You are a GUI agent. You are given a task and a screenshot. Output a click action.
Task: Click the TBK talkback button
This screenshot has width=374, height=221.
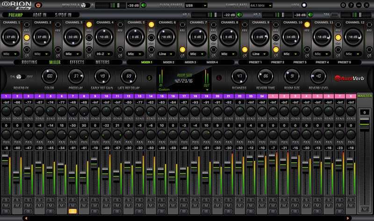[335, 15]
